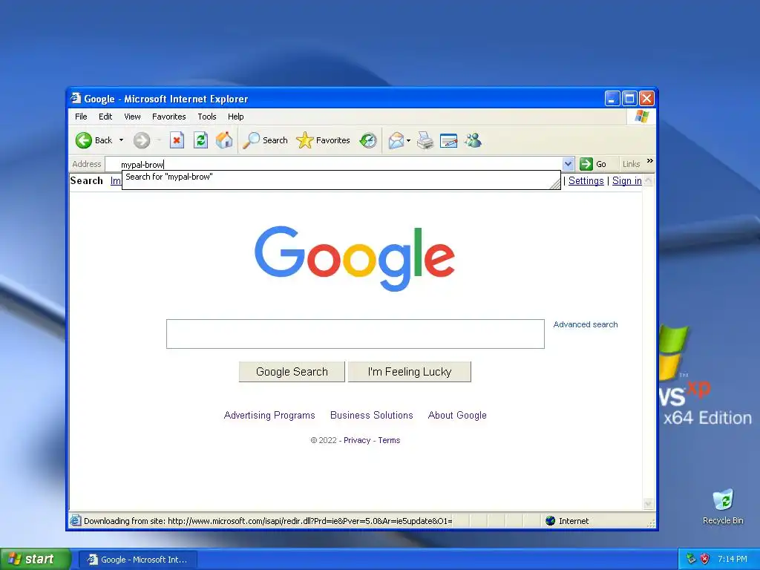The width and height of the screenshot is (760, 570).
Task: Open the Tools menu
Action: click(207, 117)
